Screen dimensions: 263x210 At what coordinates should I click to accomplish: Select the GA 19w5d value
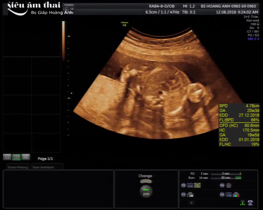pyautogui.click(x=239, y=135)
